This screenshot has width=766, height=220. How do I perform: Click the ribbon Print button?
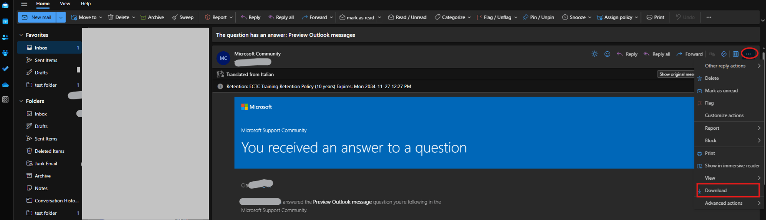655,17
